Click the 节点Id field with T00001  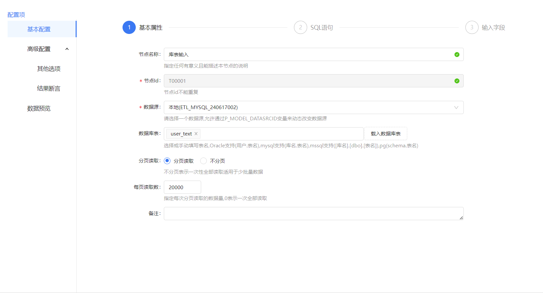pyautogui.click(x=314, y=81)
